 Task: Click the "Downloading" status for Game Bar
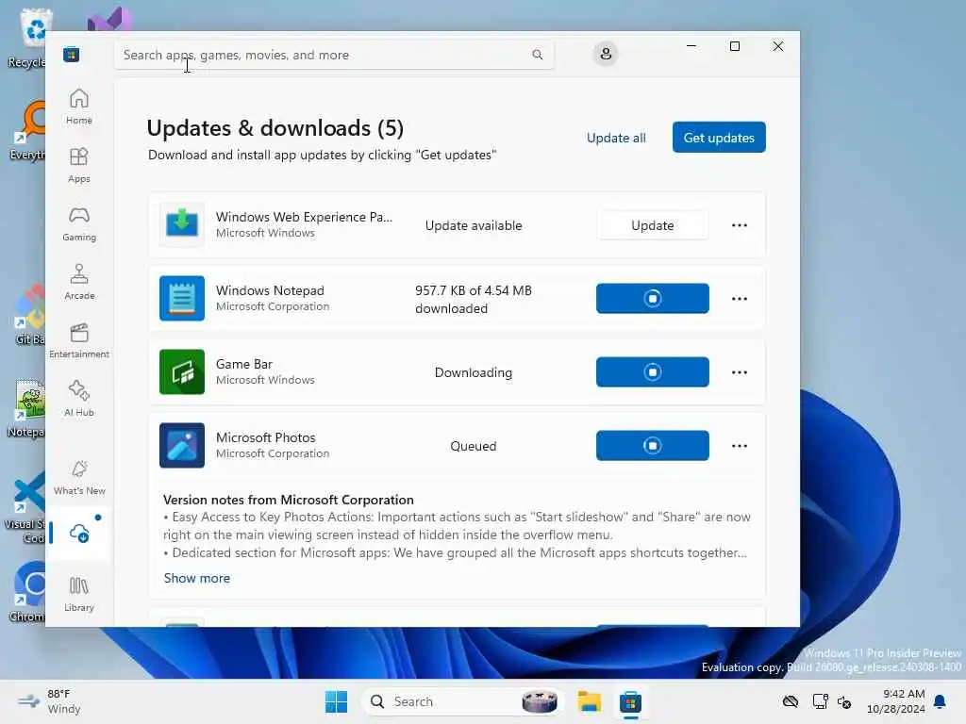[x=474, y=372]
